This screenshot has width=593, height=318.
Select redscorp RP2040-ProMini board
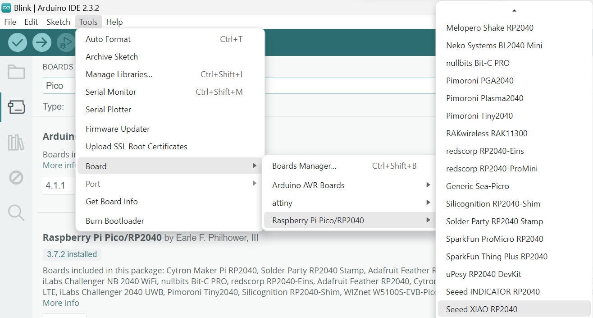pos(514,169)
